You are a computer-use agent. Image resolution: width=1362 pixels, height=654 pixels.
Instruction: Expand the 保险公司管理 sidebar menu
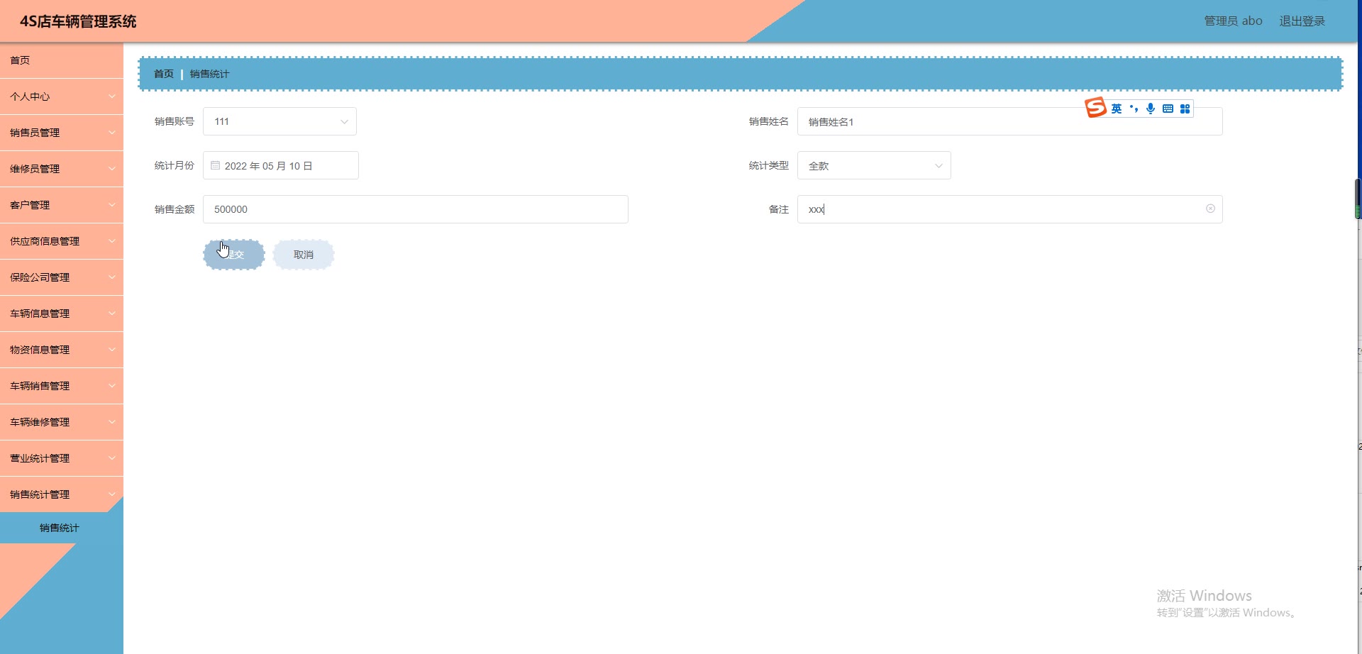[x=62, y=277]
